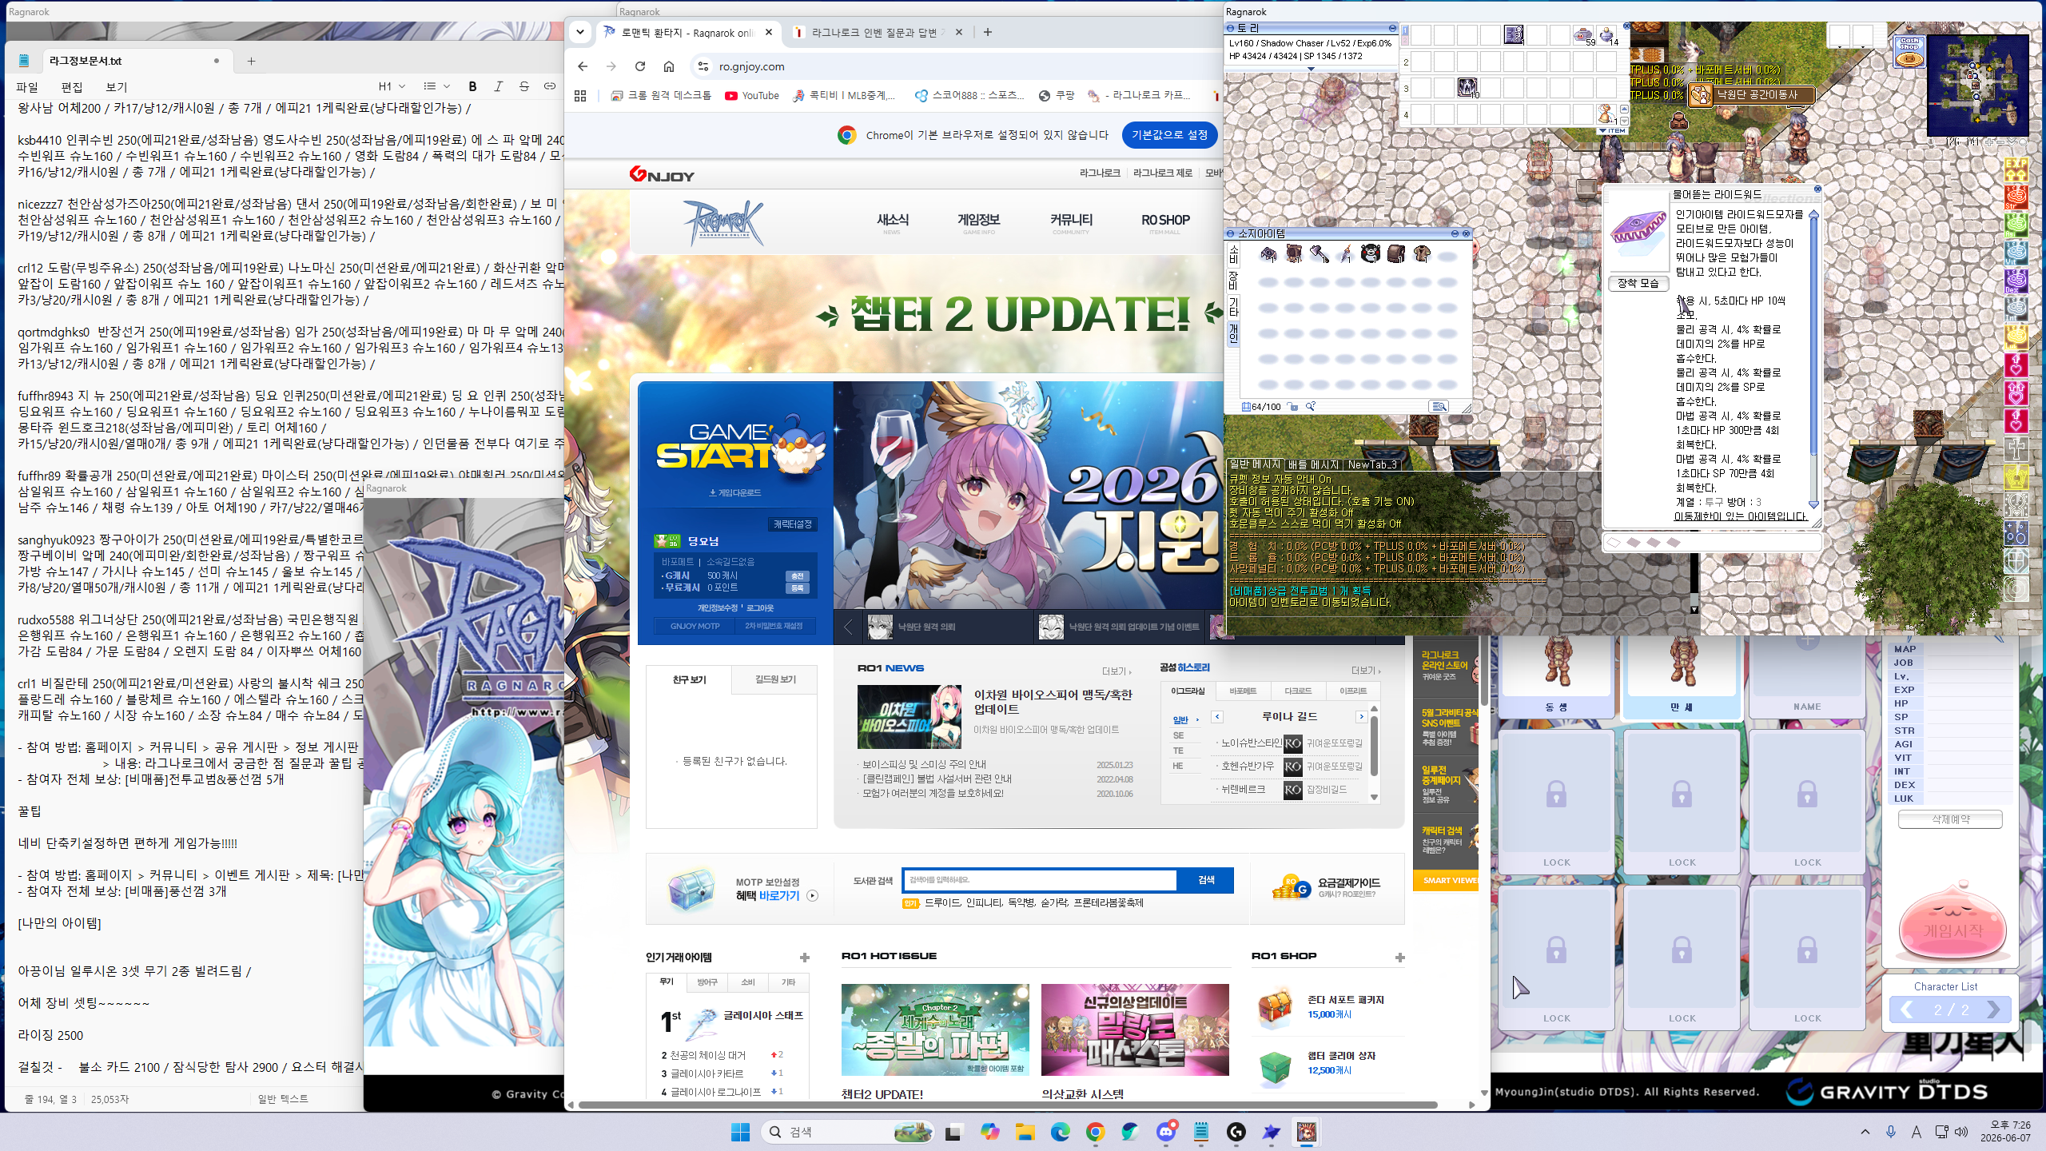Select the 바포메트 server tab
Image resolution: width=2046 pixels, height=1151 pixels.
(x=1243, y=691)
